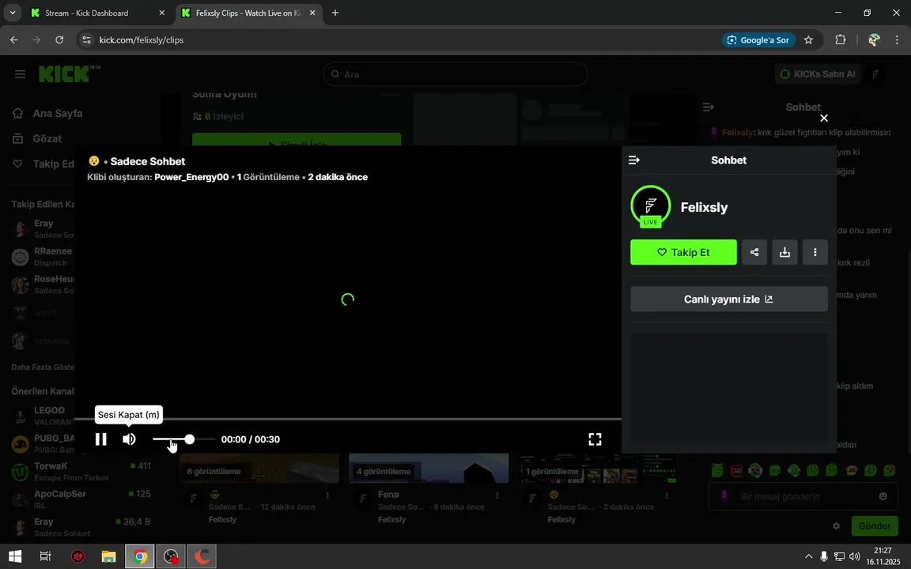Follow Felixsly with the Takip Et button
911x569 pixels.
[x=683, y=252]
